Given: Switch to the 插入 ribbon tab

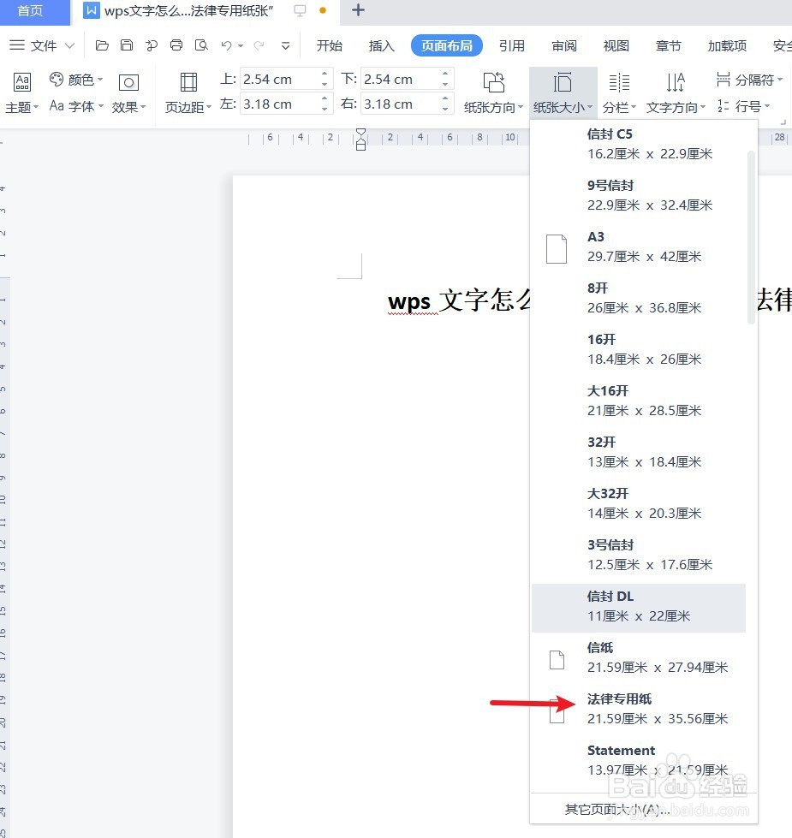Looking at the screenshot, I should point(381,46).
